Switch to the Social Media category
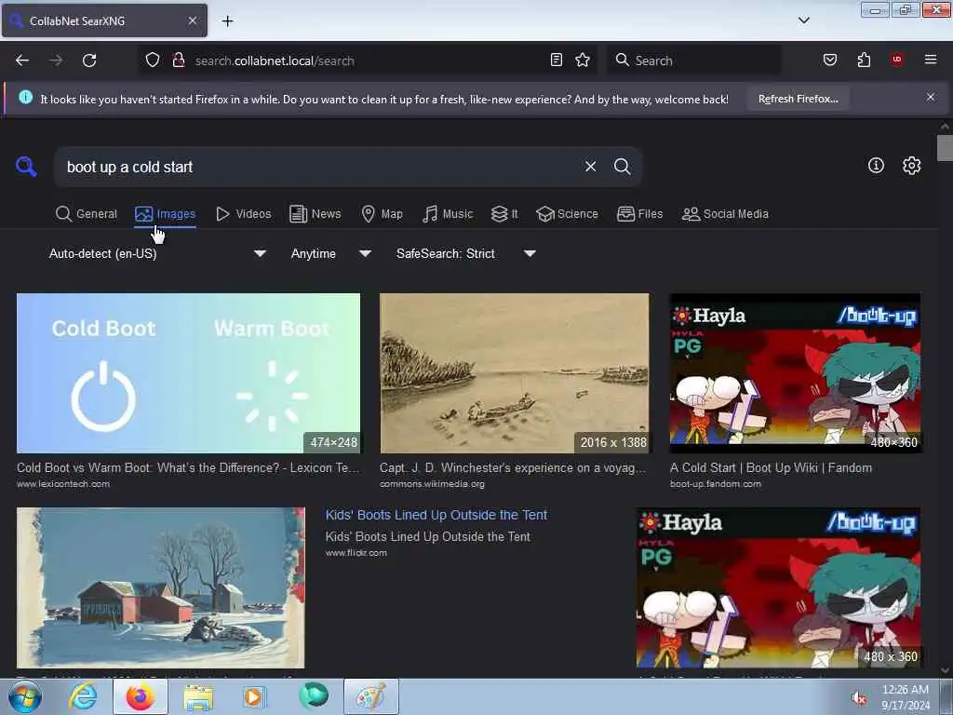 pyautogui.click(x=725, y=214)
